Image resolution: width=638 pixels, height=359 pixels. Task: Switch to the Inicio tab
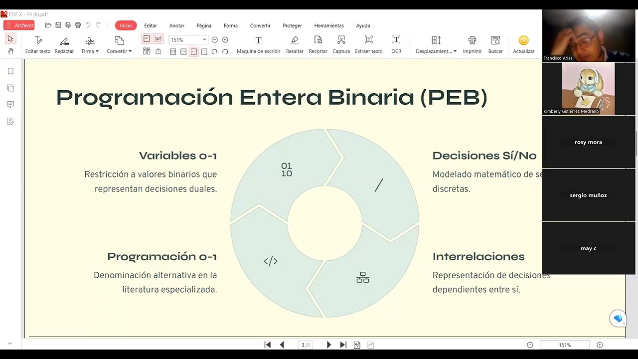tap(126, 25)
